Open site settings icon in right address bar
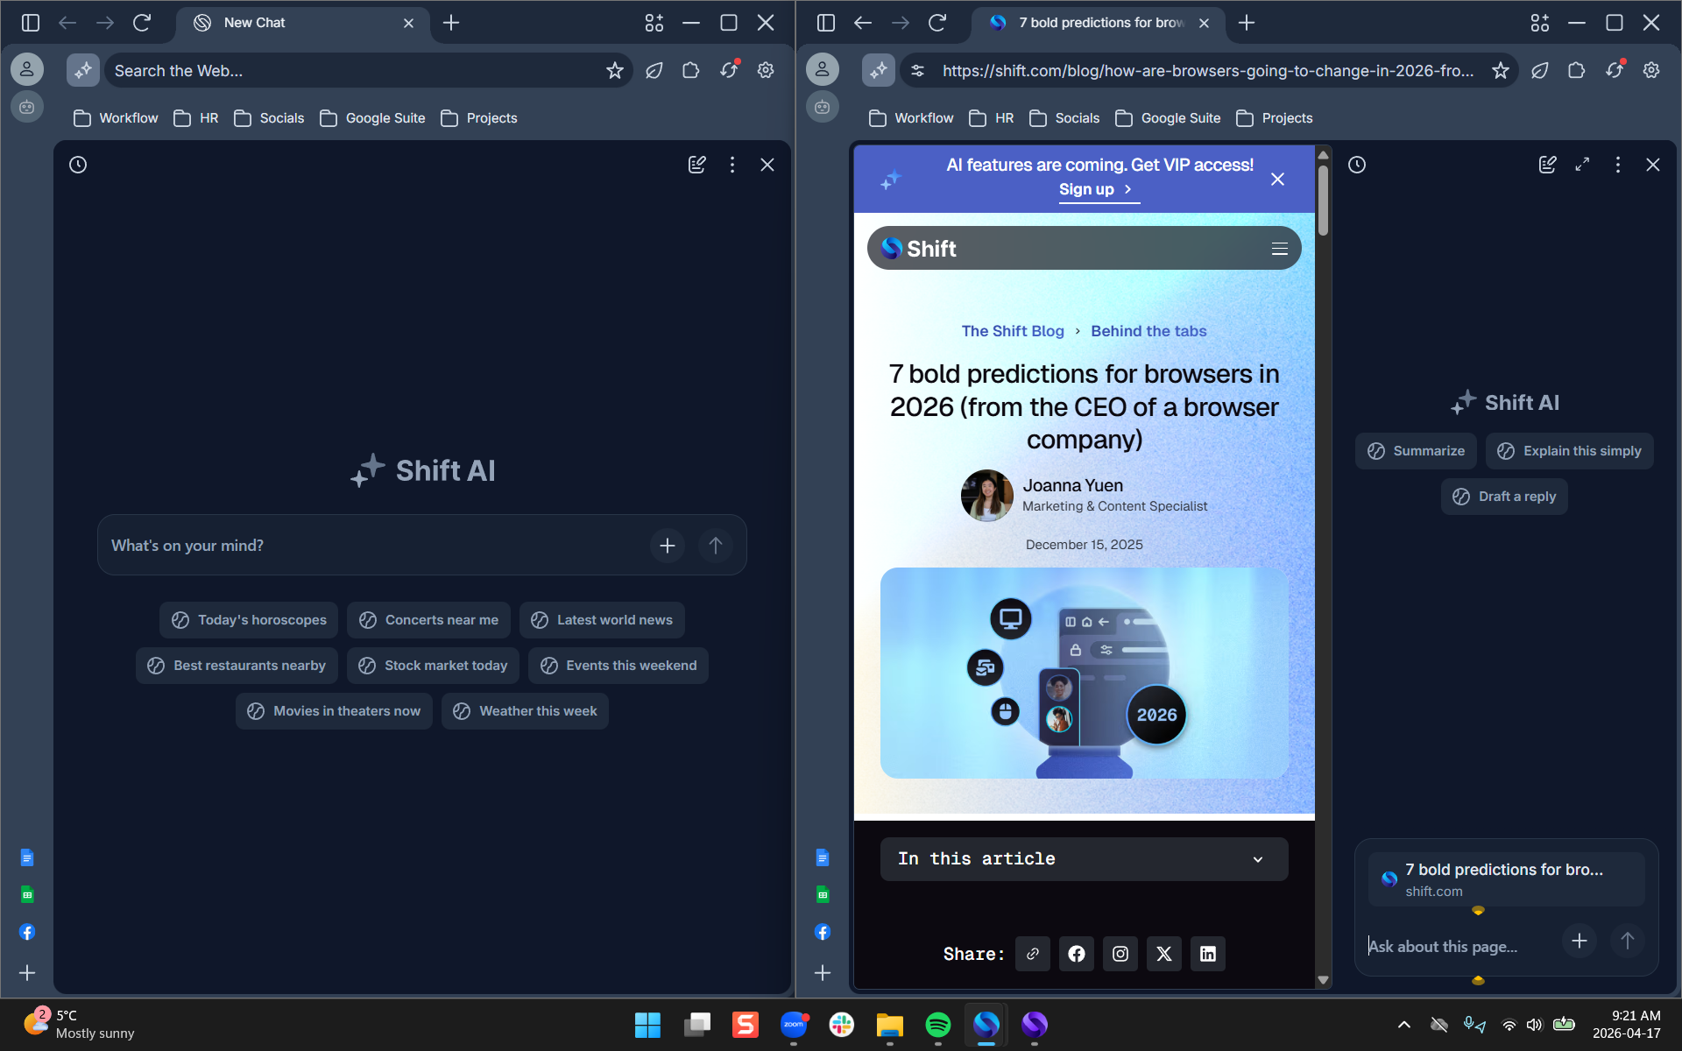Screen dimensions: 1682x1051 [917, 70]
